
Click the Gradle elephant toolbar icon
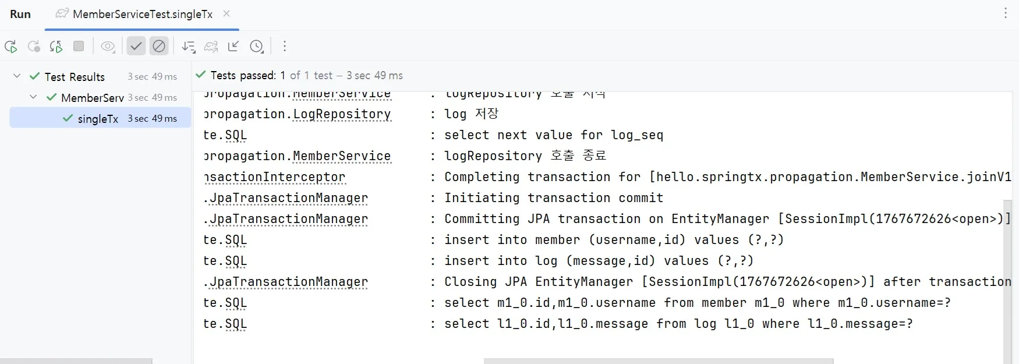pyautogui.click(x=211, y=47)
